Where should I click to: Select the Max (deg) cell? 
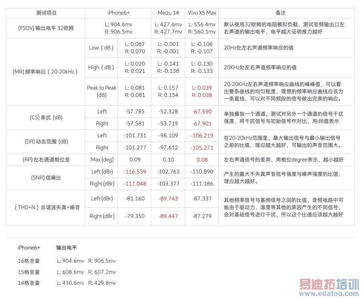coord(102,160)
